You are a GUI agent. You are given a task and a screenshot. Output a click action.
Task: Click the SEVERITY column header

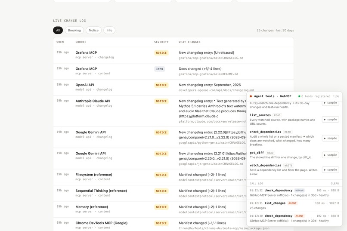(161, 42)
